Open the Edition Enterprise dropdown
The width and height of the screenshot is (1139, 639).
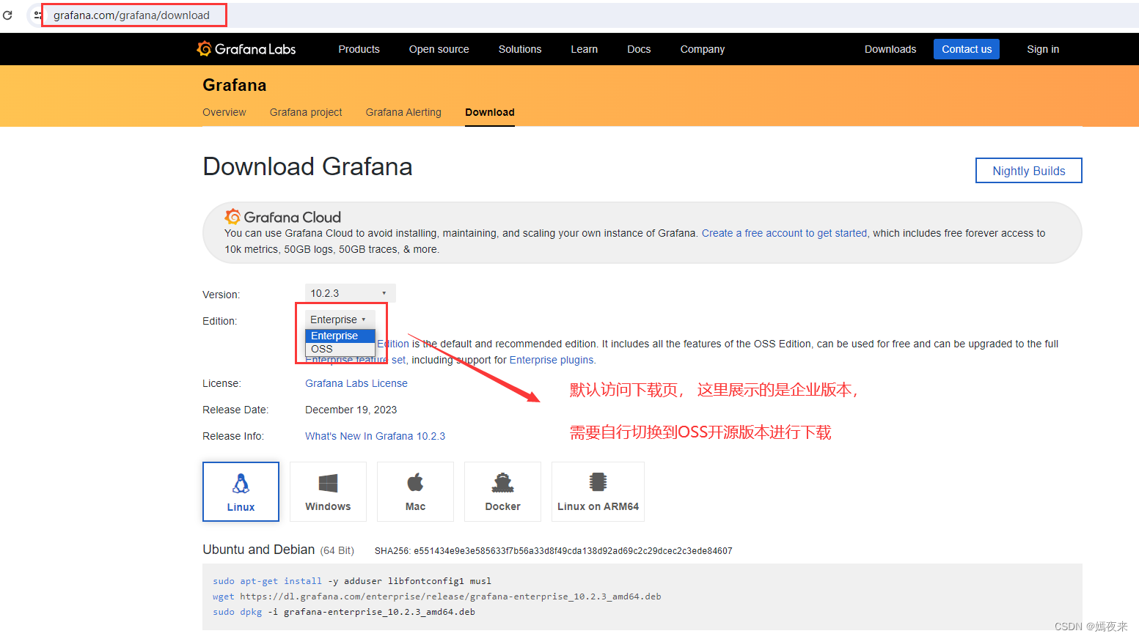pyautogui.click(x=340, y=319)
